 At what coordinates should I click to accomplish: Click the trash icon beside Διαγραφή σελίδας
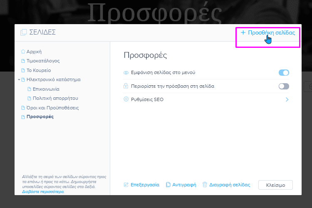[x=205, y=185]
